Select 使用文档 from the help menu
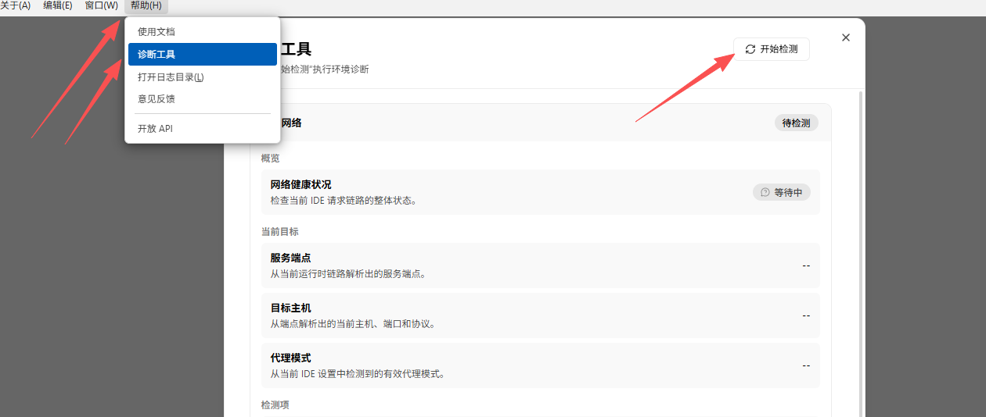 point(203,32)
